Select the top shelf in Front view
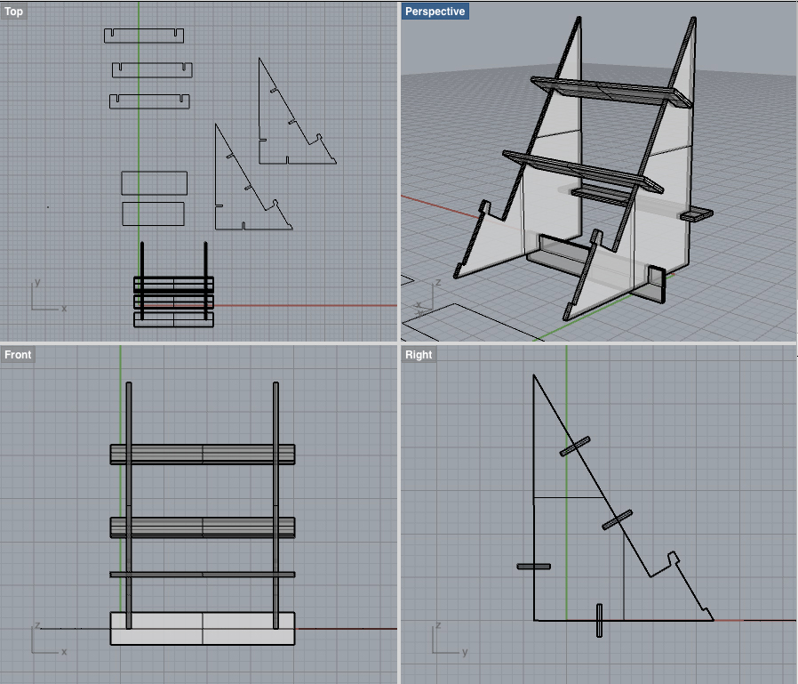Viewport: 798px width, 684px height. (202, 455)
